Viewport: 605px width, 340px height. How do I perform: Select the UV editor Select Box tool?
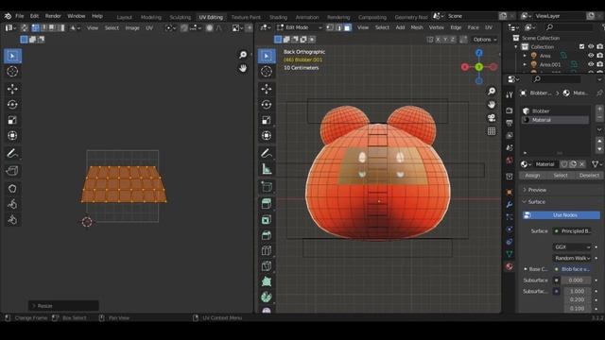click(12, 56)
